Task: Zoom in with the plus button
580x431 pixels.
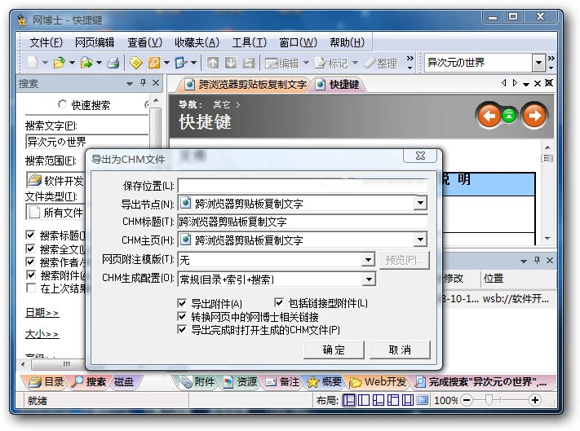Action: coord(535,400)
